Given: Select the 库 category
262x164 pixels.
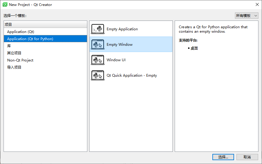Looking at the screenshot, I should coord(45,46).
